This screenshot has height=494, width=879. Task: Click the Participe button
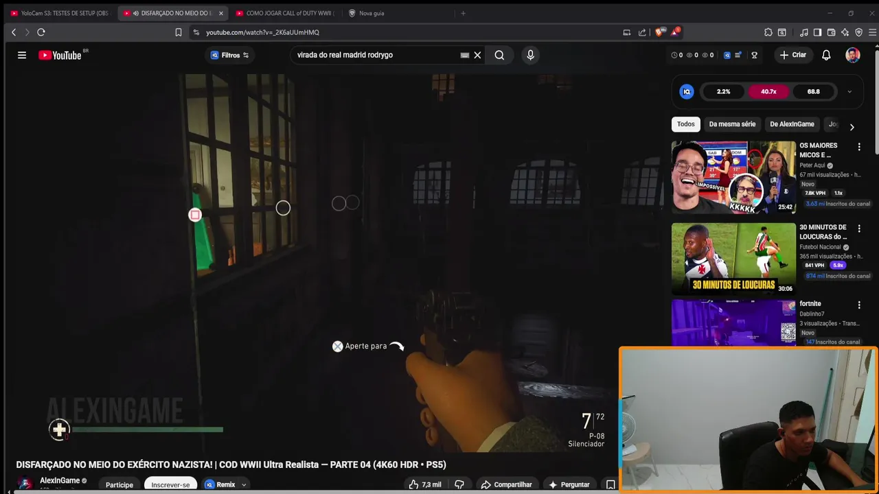click(x=119, y=484)
